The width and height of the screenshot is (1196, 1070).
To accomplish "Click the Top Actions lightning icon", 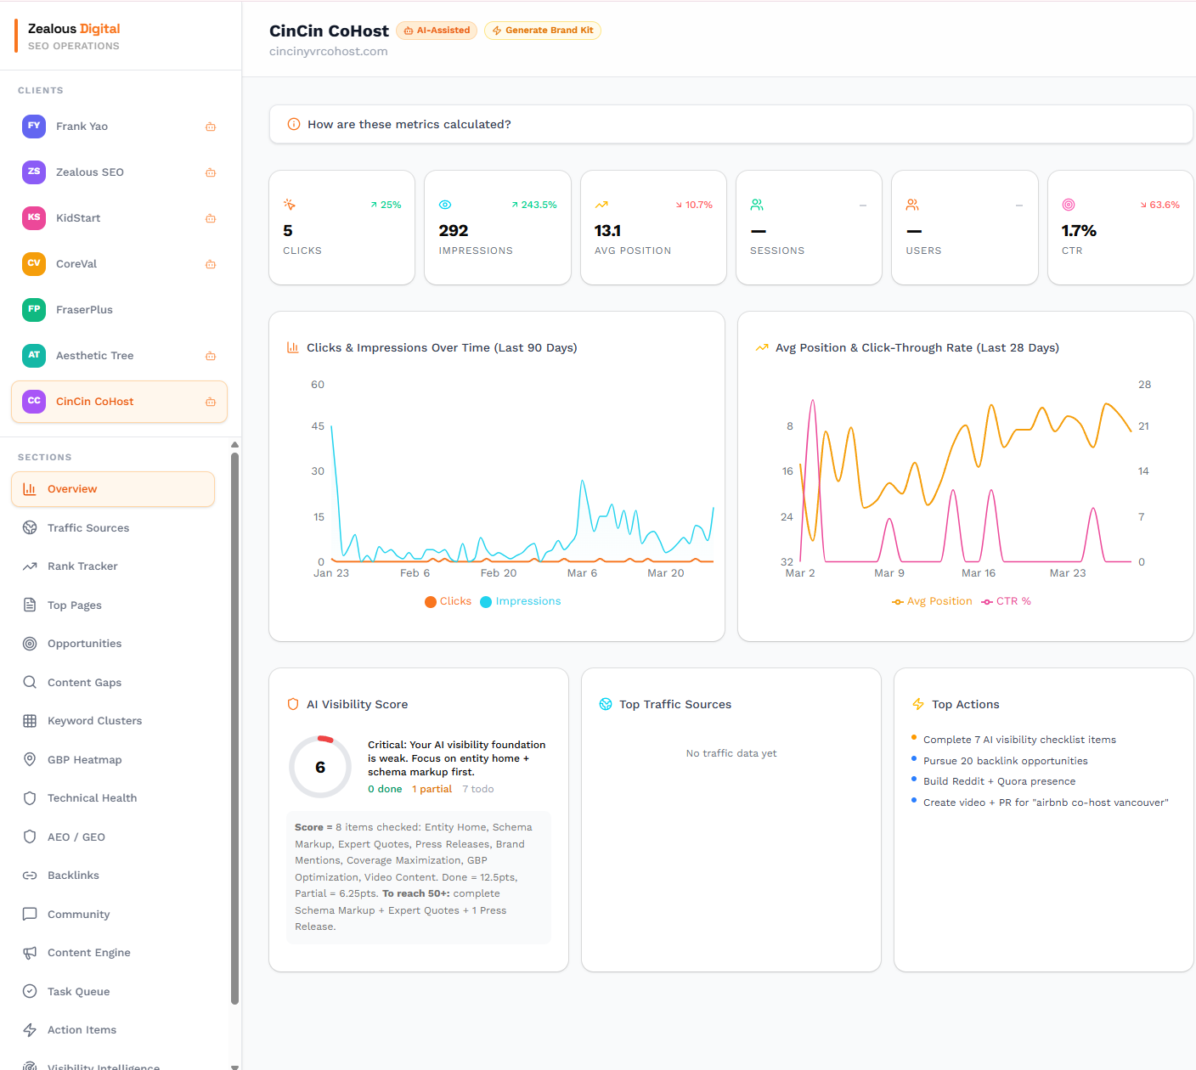I will [917, 704].
